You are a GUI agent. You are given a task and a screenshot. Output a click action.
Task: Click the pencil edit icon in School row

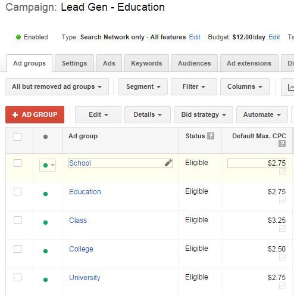[168, 163]
